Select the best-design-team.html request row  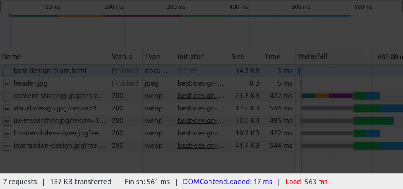tap(50, 71)
